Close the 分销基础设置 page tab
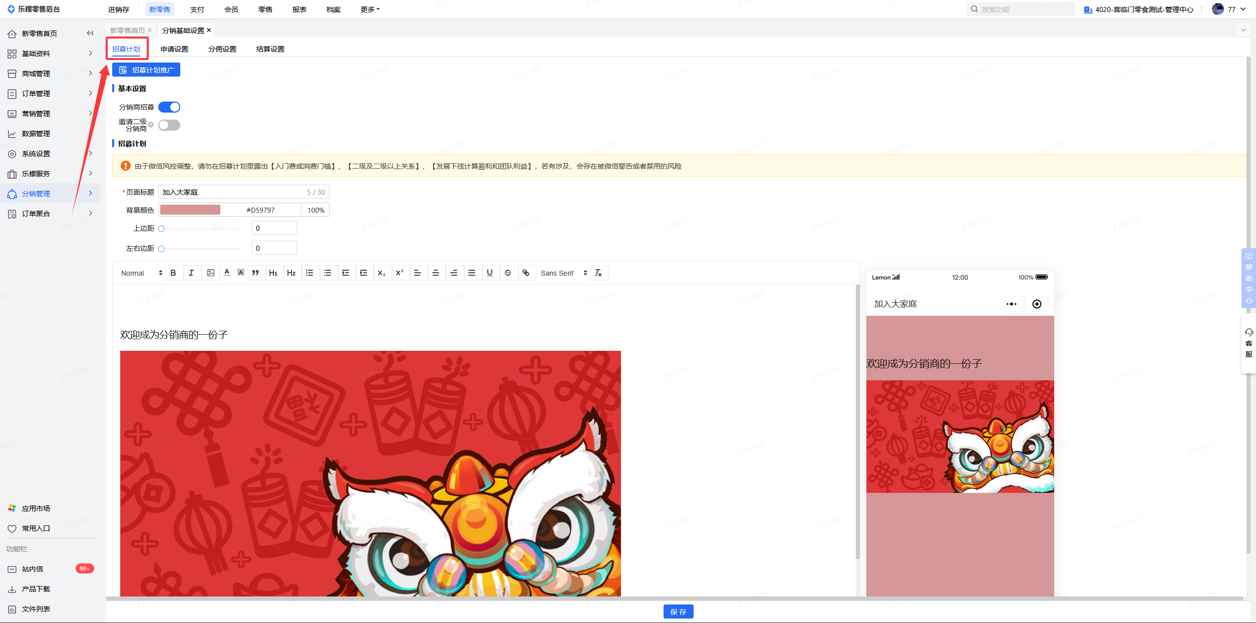This screenshot has height=623, width=1256. click(x=209, y=30)
